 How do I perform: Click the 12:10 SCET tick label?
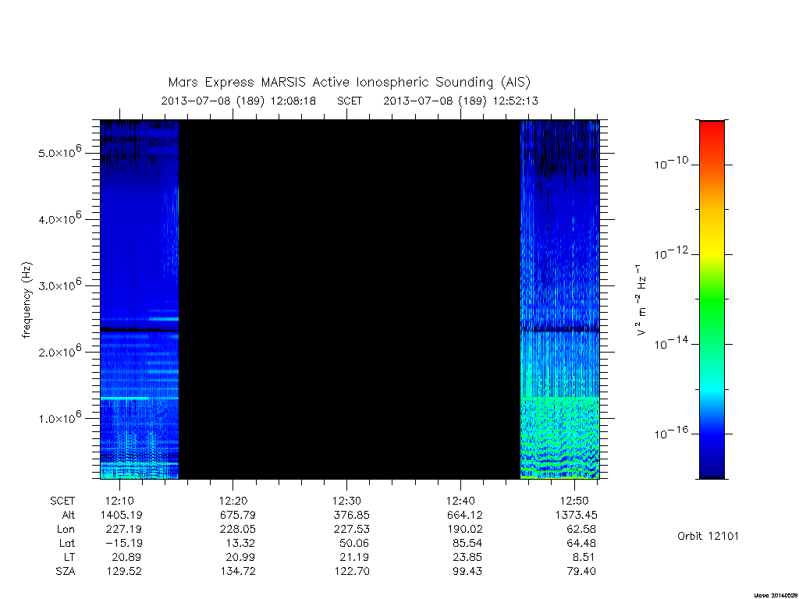coord(119,501)
